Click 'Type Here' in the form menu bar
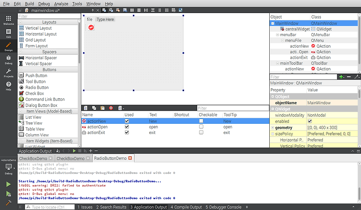Image resolution: width=361 pixels, height=210 pixels. tap(105, 20)
